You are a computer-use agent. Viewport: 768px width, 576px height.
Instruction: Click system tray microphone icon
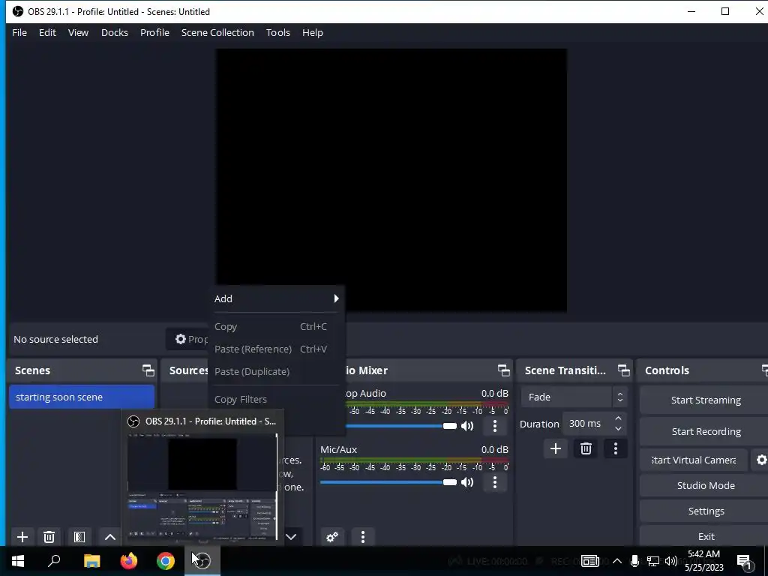pos(634,561)
